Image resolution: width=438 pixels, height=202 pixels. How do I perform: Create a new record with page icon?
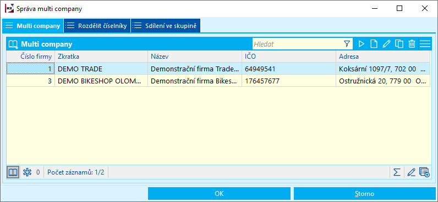coord(374,44)
